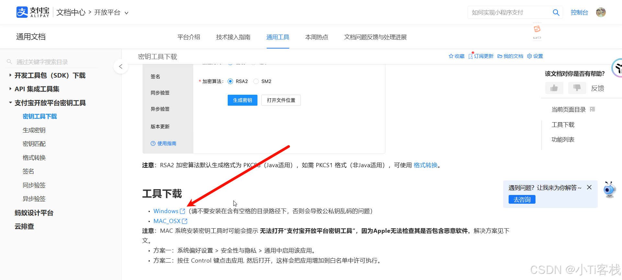Screen dimensions: 622x280
Task: Click the Sogou input method icon
Action: (x=537, y=29)
